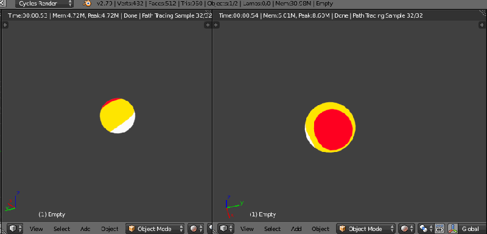Image resolution: width=487 pixels, height=234 pixels.
Task: Open the Global transform orientation dropdown
Action: click(x=472, y=229)
